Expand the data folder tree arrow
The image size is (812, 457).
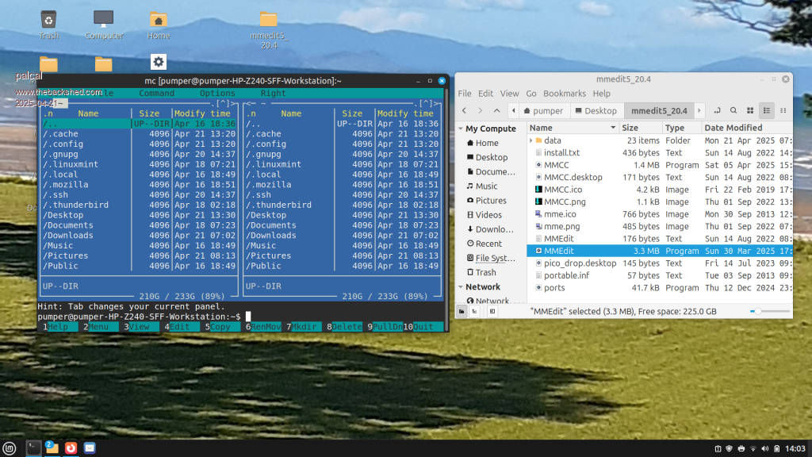[x=531, y=140]
